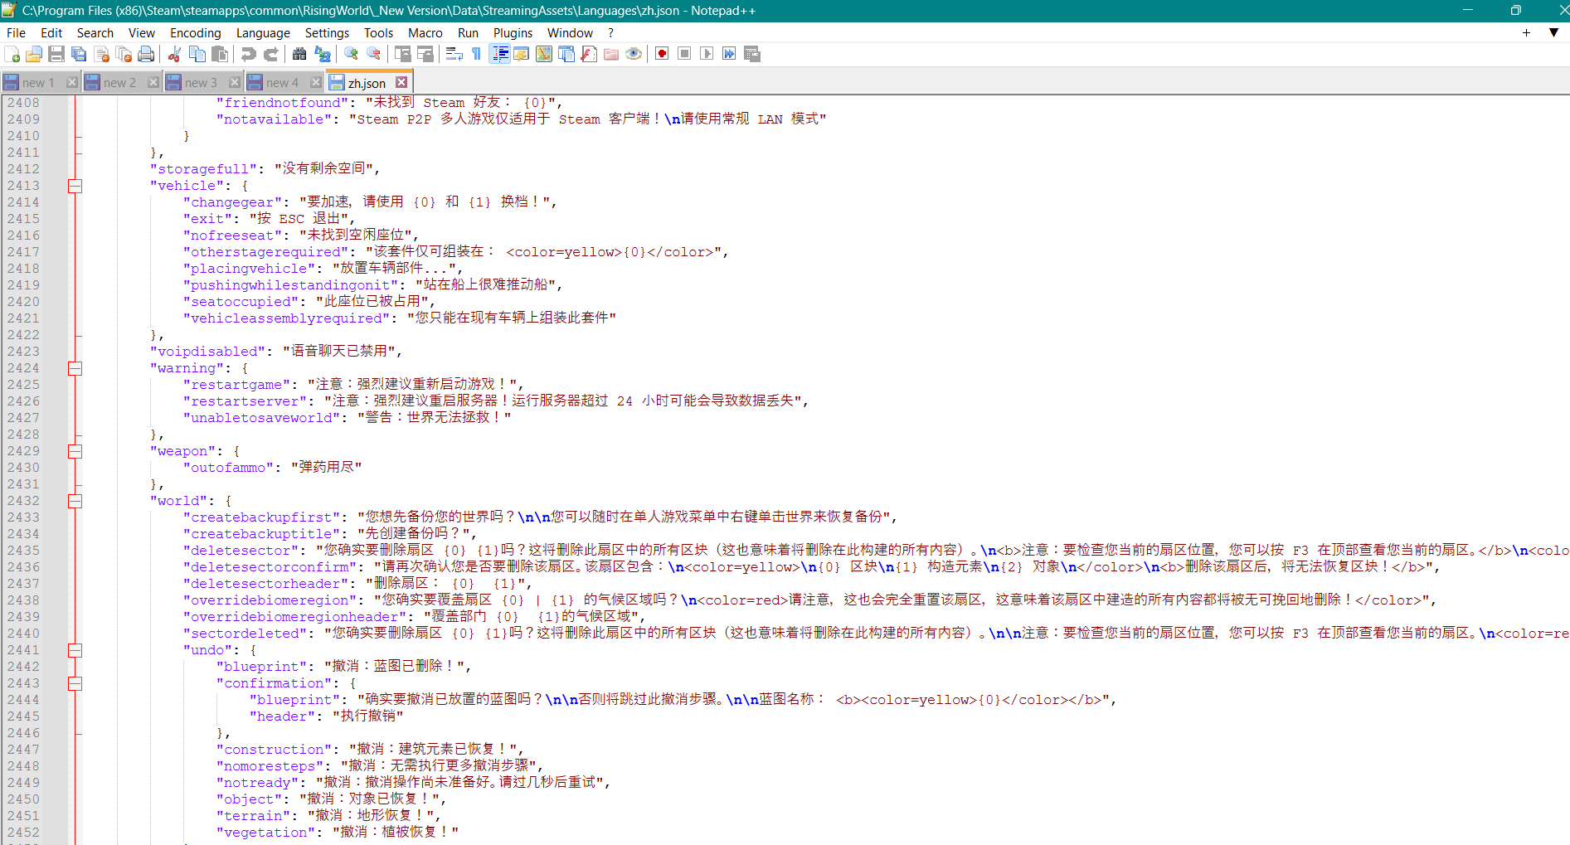Close the zh.json tab
Screen dimensions: 1570x845
[401, 82]
